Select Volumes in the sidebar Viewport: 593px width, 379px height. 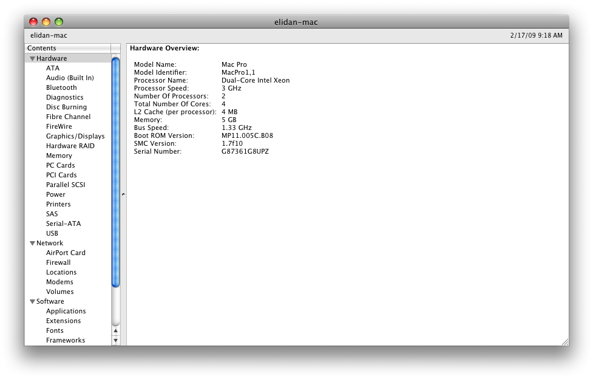(59, 292)
